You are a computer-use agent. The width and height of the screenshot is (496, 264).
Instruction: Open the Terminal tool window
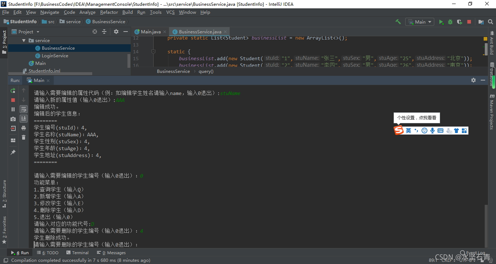point(77,253)
